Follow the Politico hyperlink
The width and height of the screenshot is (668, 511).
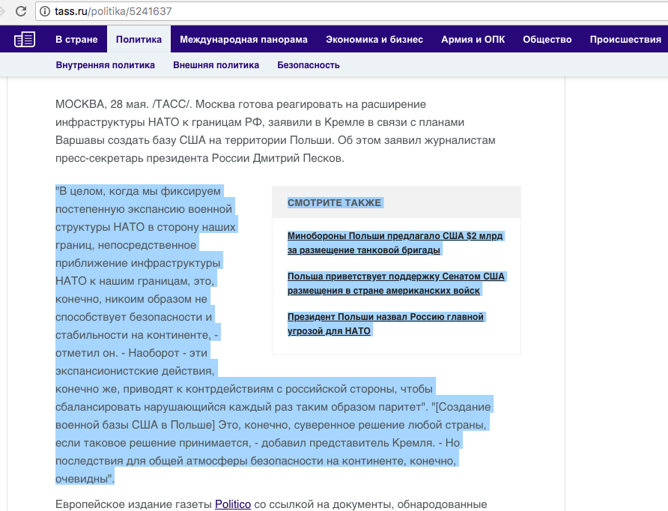coord(232,504)
